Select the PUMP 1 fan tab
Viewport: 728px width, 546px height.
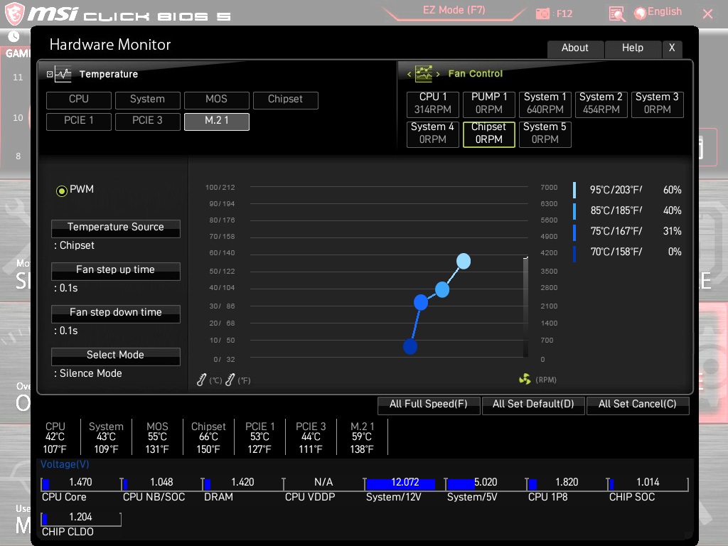tap(489, 105)
